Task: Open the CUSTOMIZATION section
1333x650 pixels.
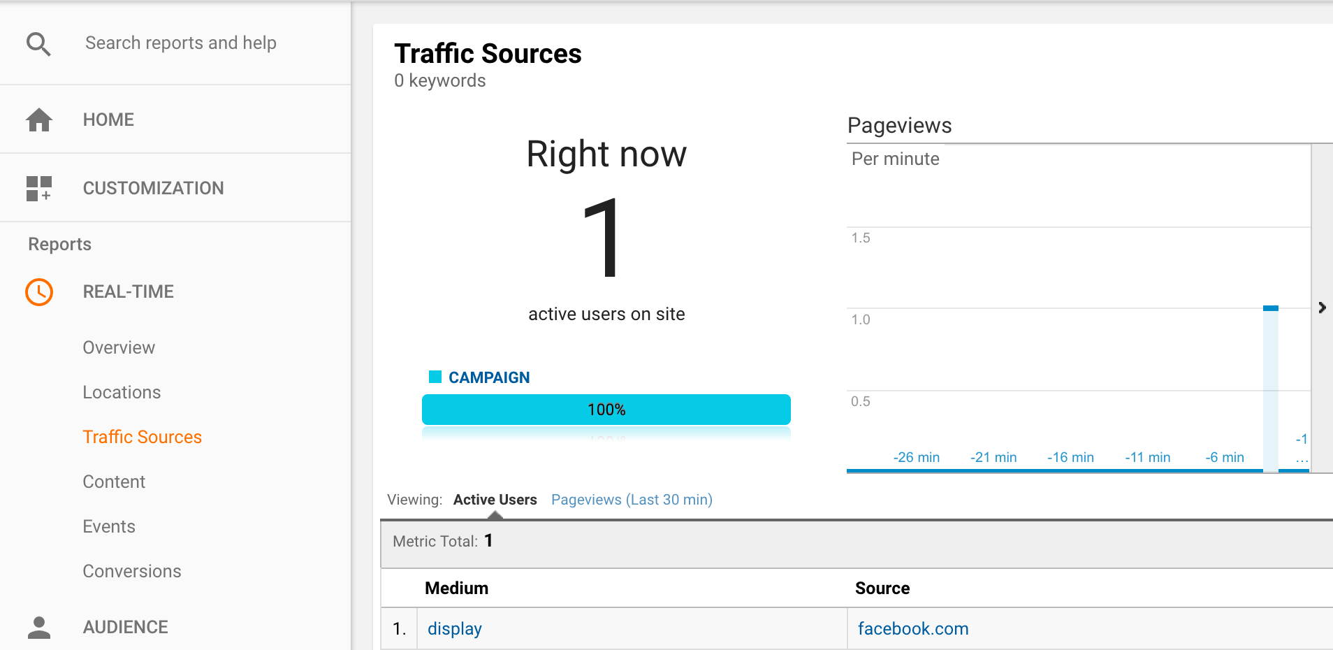Action: (x=153, y=188)
